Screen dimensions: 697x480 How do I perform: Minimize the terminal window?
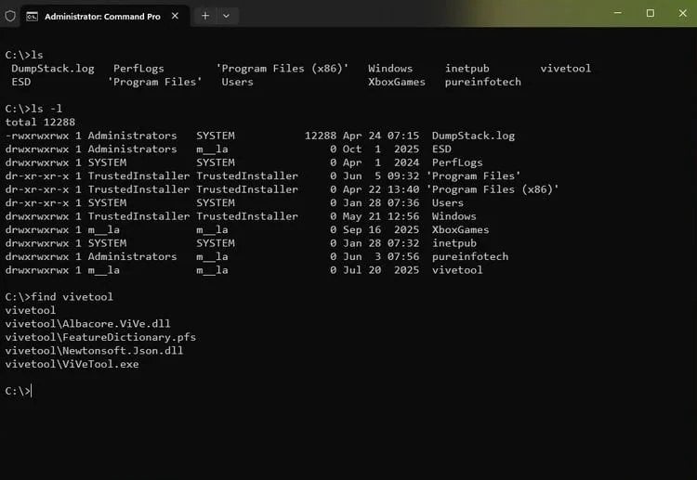click(617, 13)
